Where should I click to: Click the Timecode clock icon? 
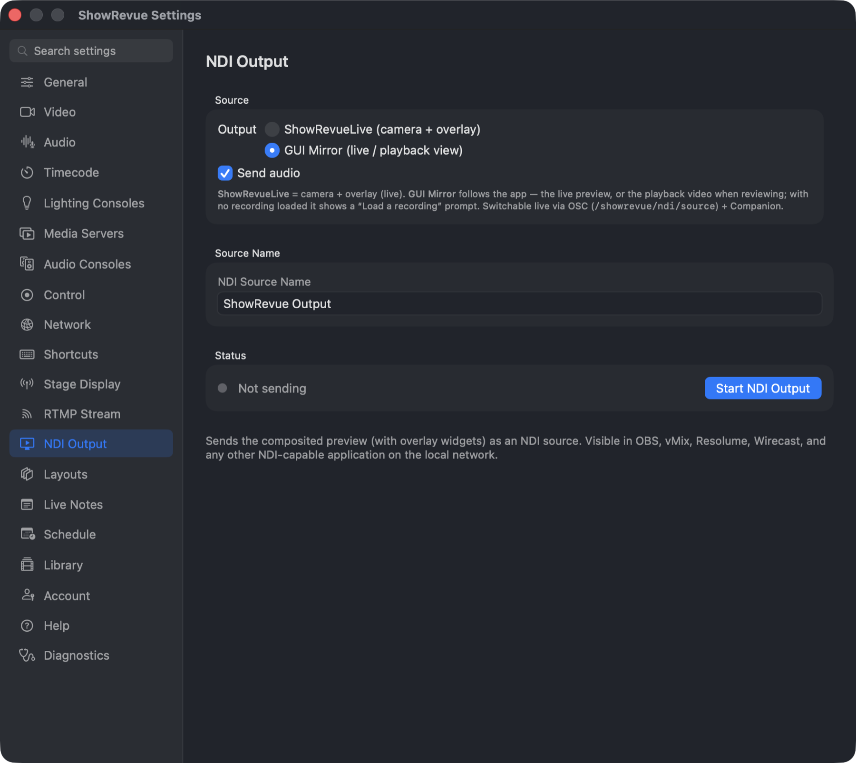coord(27,172)
